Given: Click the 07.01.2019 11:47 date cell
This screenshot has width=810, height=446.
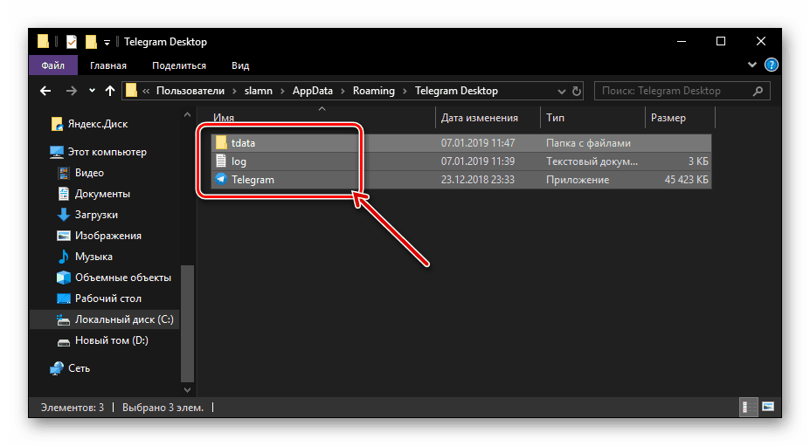Looking at the screenshot, I should tap(478, 143).
